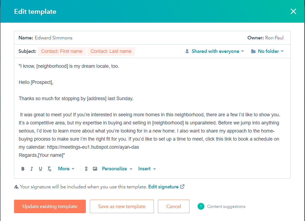Apply italic formatting
The image size is (305, 221).
(32, 169)
